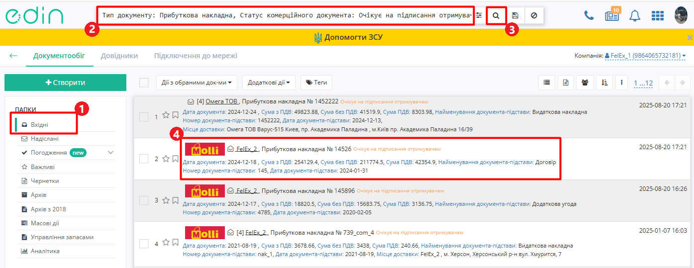The image size is (694, 268).
Task: Open notifications bell
Action: pos(634,15)
